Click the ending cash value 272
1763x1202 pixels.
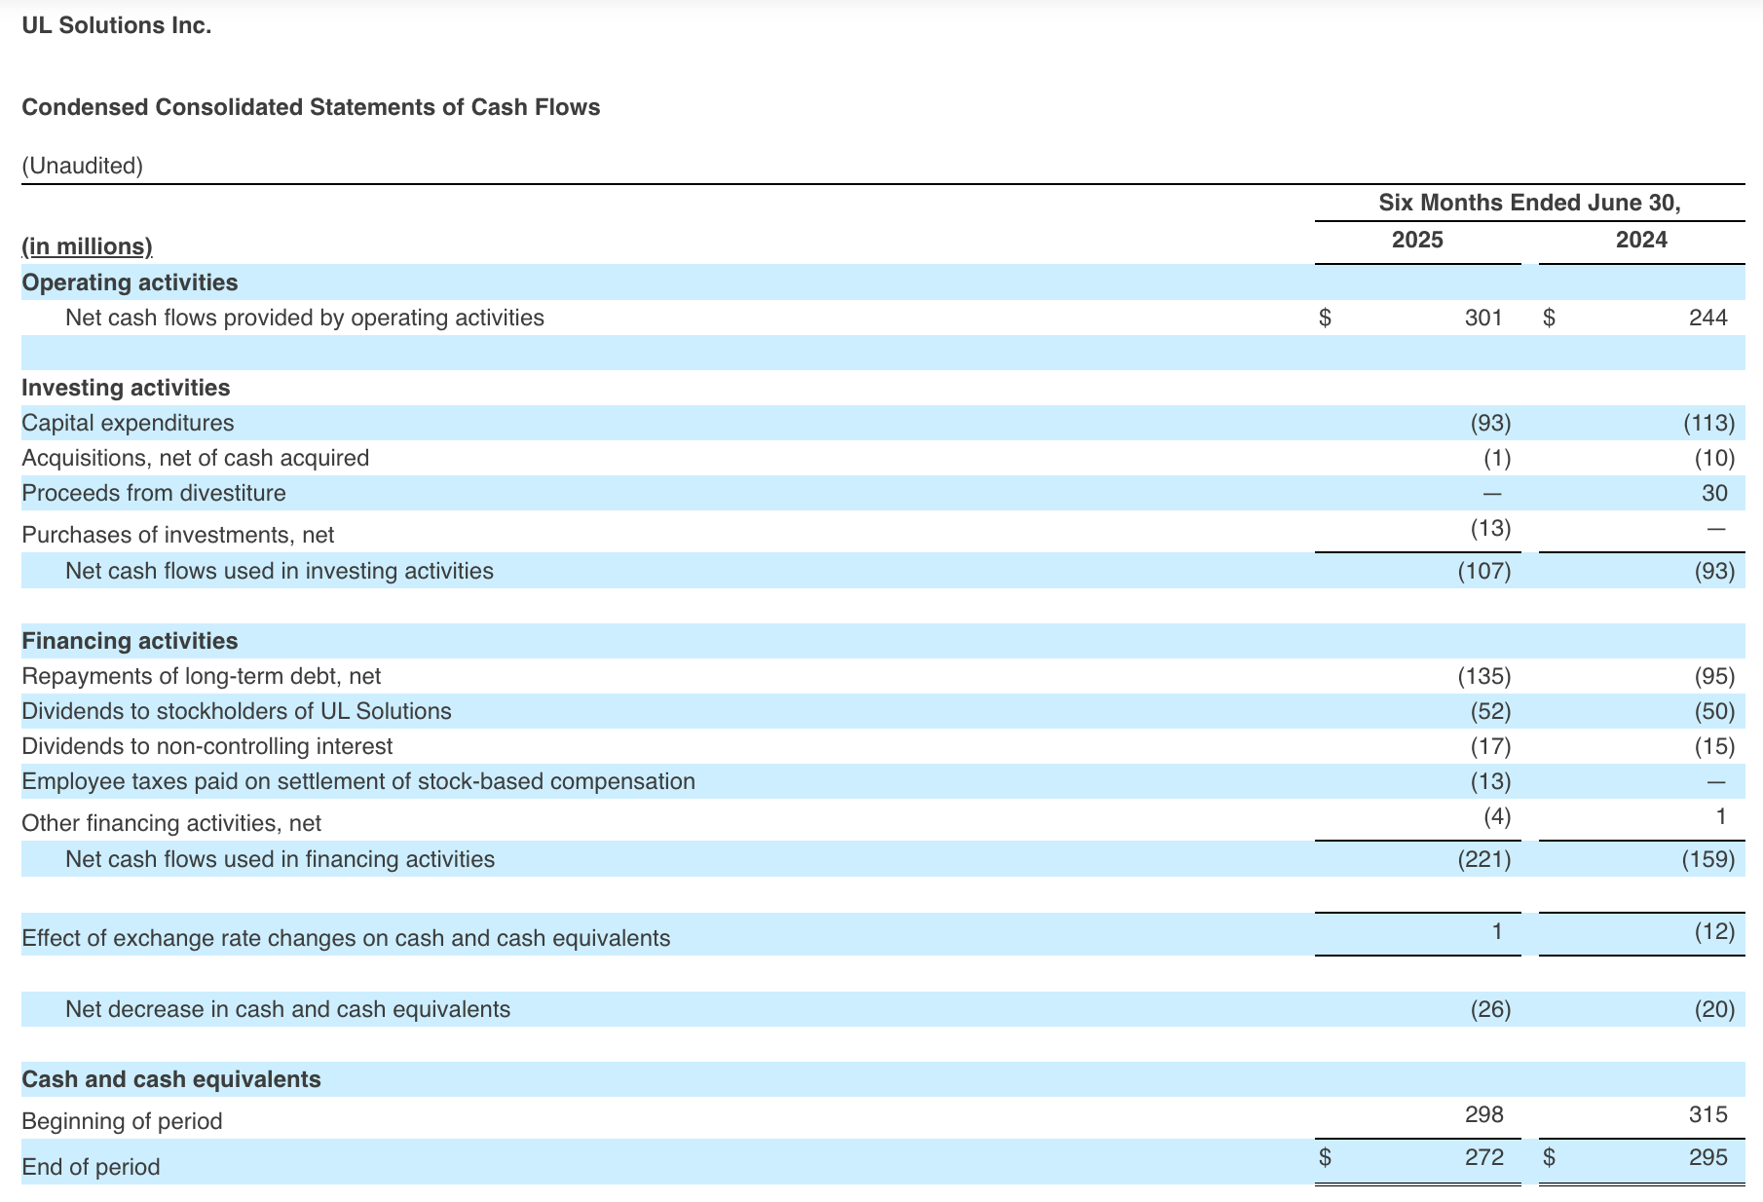pyautogui.click(x=1483, y=1157)
